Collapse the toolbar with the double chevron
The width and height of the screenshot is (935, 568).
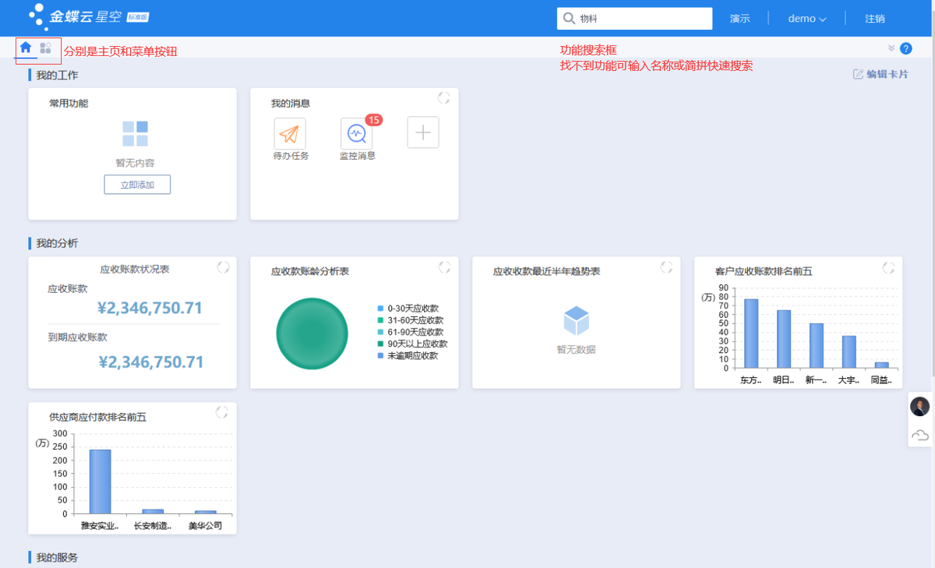pos(890,48)
